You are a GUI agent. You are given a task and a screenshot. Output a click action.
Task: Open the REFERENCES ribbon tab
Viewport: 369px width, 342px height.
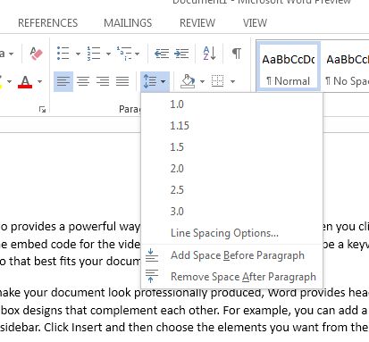click(48, 23)
